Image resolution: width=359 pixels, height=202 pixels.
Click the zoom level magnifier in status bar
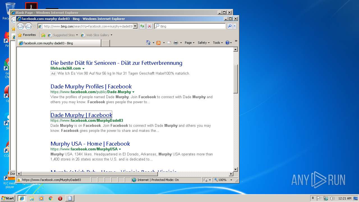(216, 180)
